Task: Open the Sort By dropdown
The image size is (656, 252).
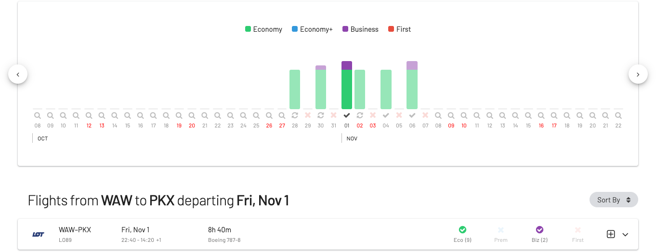Action: (614, 200)
